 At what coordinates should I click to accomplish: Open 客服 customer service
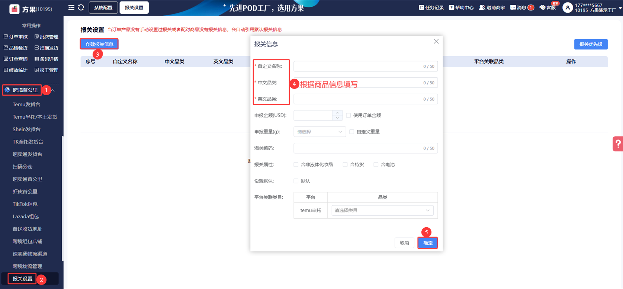[547, 7]
